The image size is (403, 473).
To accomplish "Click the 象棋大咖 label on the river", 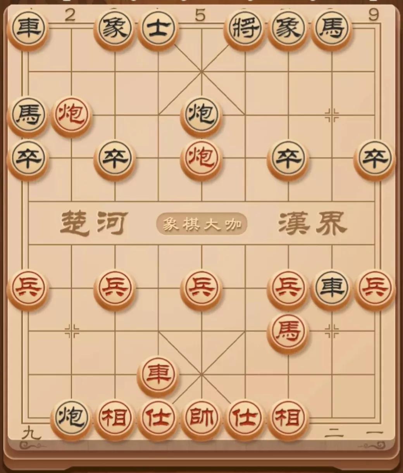I will [201, 224].
